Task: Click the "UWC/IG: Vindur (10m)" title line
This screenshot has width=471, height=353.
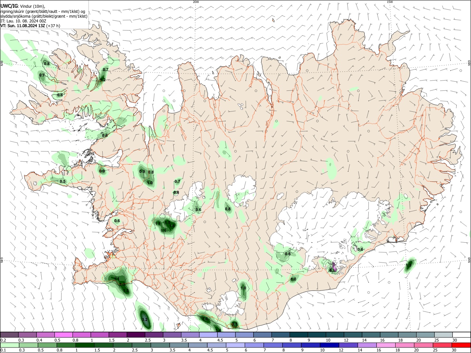Action: [23, 6]
